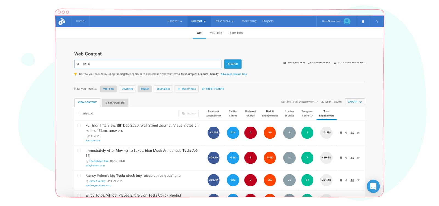Switch to the YouTube tab
Viewport: 439px width, 206px height.
(216, 33)
